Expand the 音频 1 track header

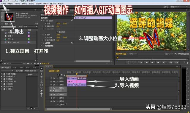[58, 95]
